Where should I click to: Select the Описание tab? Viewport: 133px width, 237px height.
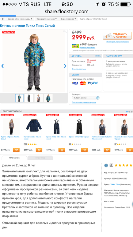pos(14,158)
